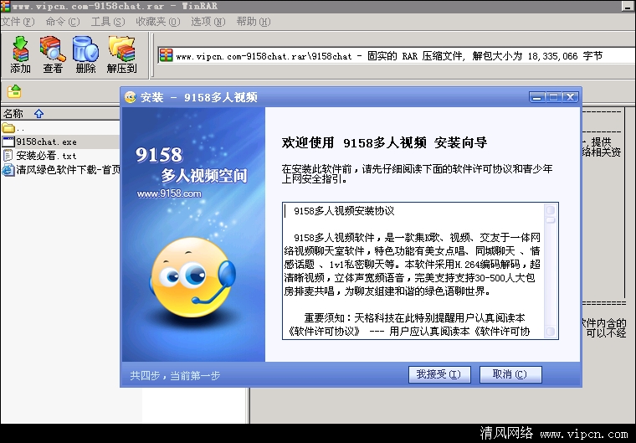Click the 9158chat.exe file icon
The width and height of the screenshot is (636, 443).
(x=8, y=142)
